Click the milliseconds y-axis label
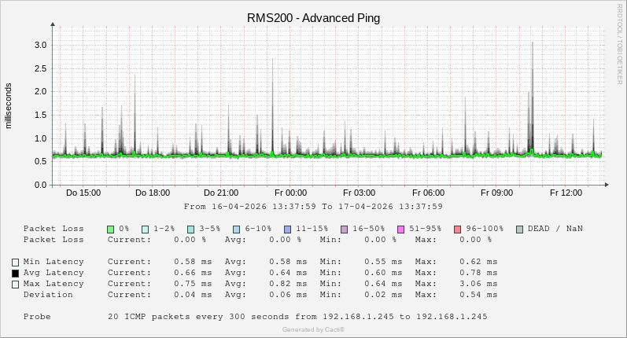The image size is (627, 338). 9,105
